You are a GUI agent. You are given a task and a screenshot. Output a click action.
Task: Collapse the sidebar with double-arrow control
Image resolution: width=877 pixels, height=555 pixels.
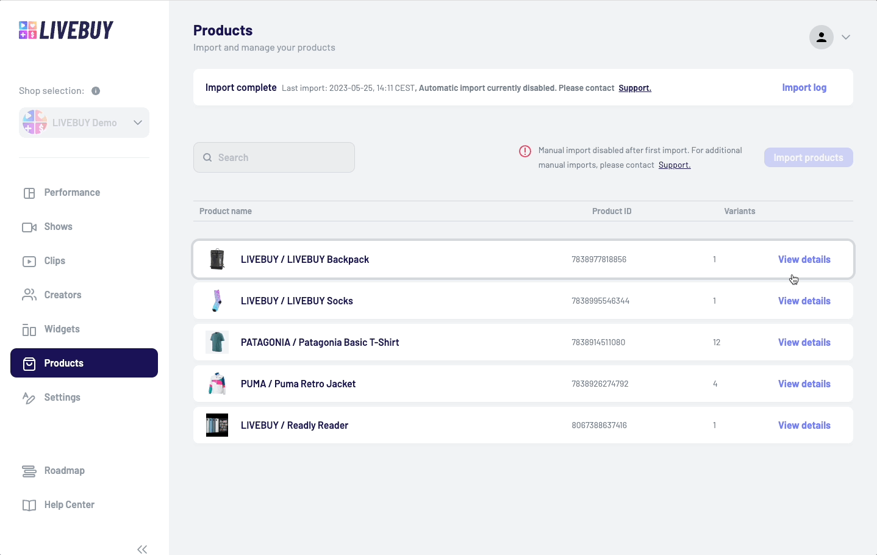click(142, 548)
